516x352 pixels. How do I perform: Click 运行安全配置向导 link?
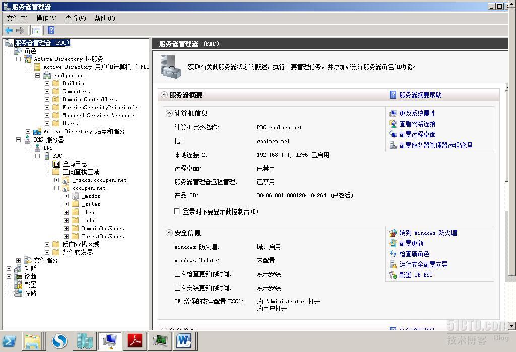coord(423,264)
